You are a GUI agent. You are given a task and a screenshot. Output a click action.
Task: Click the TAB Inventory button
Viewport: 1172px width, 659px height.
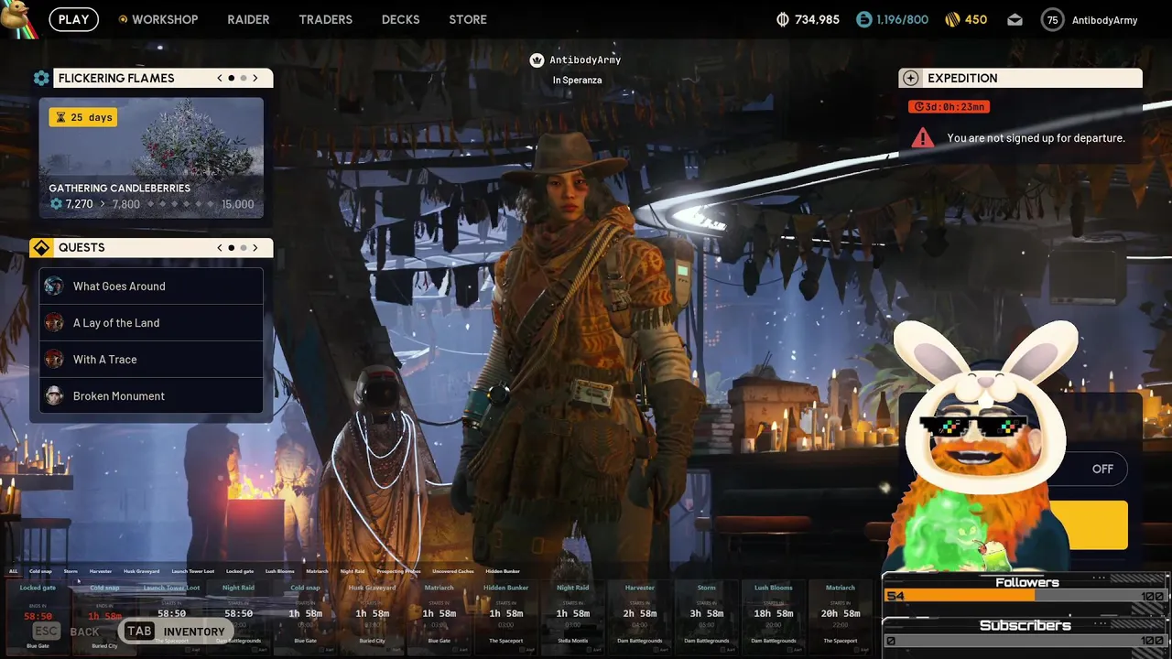point(176,631)
